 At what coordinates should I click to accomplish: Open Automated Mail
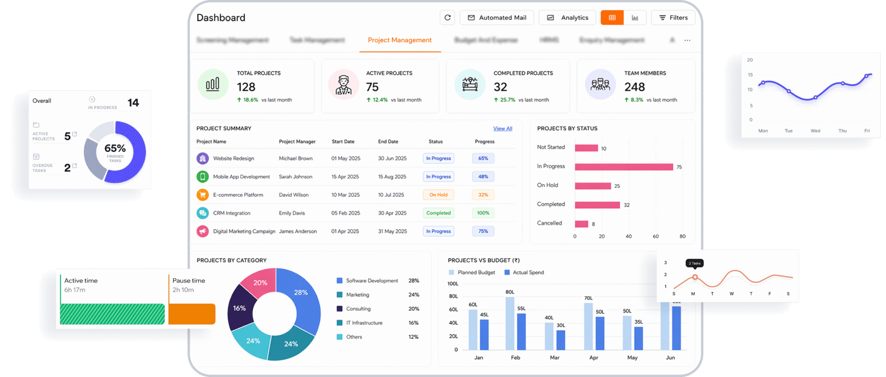pyautogui.click(x=497, y=18)
